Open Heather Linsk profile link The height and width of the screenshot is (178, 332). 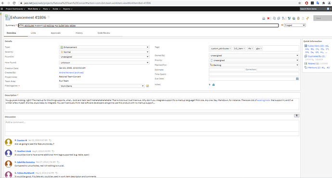point(24,151)
